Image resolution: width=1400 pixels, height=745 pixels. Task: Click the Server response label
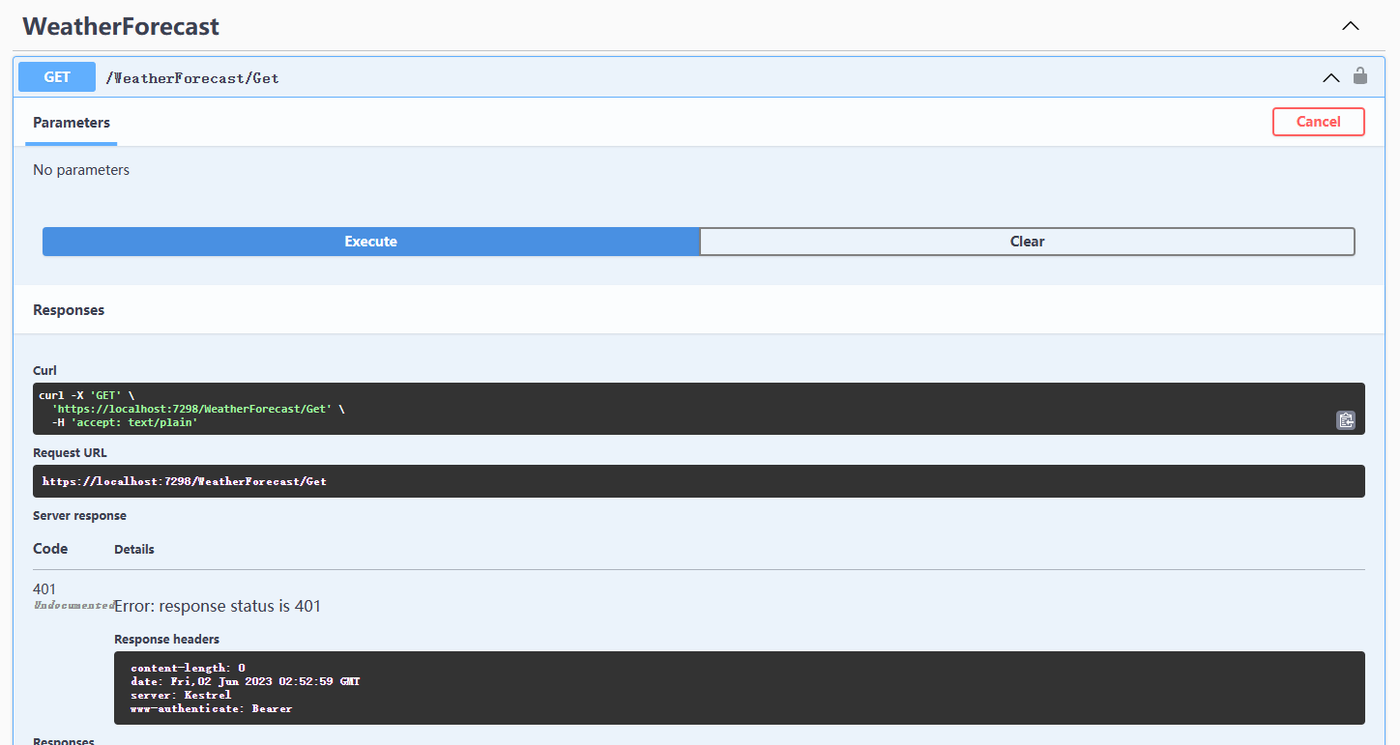pos(79,516)
